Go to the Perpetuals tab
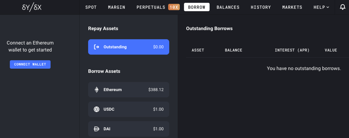 pyautogui.click(x=151, y=7)
